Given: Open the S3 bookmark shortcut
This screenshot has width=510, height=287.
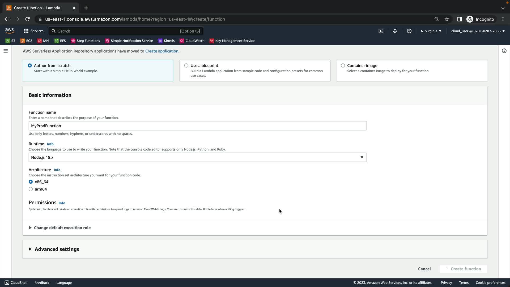Looking at the screenshot, I should [11, 41].
